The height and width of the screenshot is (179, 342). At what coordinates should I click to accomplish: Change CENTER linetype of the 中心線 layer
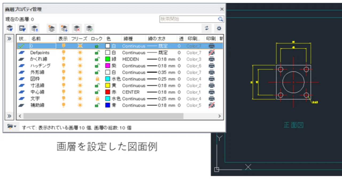point(131,92)
